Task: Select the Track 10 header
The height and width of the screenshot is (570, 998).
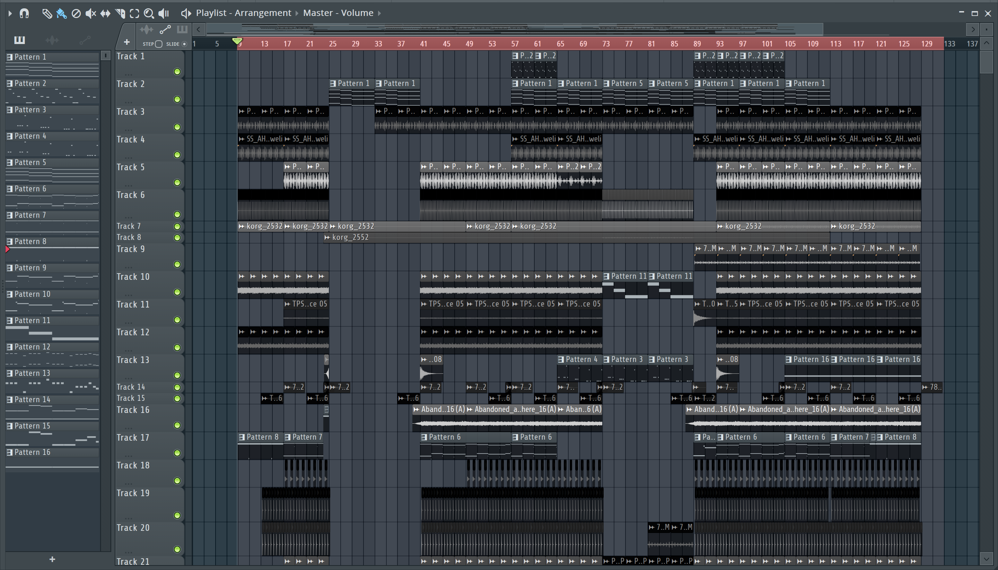Action: [x=149, y=285]
